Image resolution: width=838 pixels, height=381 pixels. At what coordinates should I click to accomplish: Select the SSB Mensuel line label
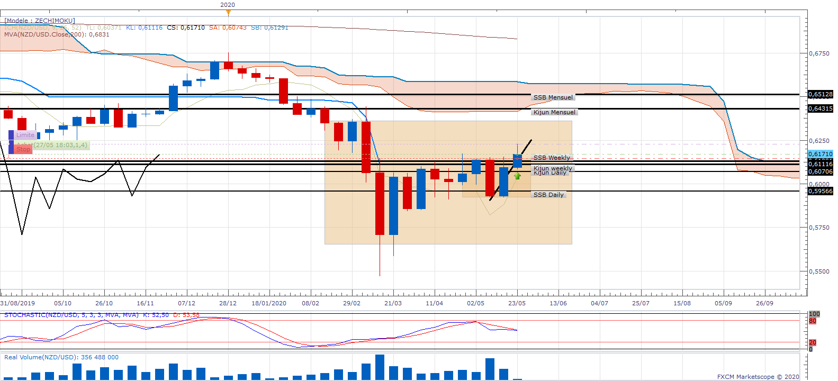(553, 97)
